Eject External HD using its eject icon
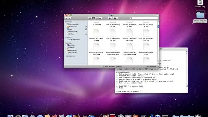This screenshot has width=208, height=117. (86, 27)
